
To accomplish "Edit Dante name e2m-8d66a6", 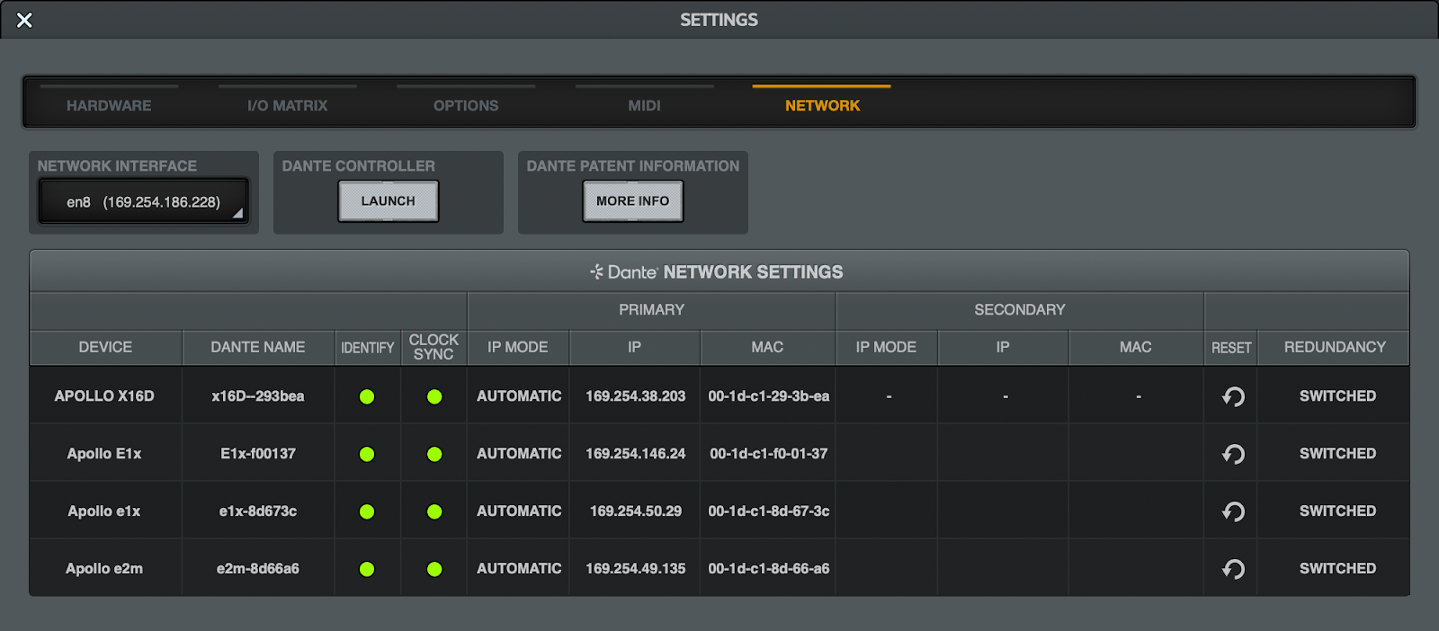I will (x=258, y=568).
